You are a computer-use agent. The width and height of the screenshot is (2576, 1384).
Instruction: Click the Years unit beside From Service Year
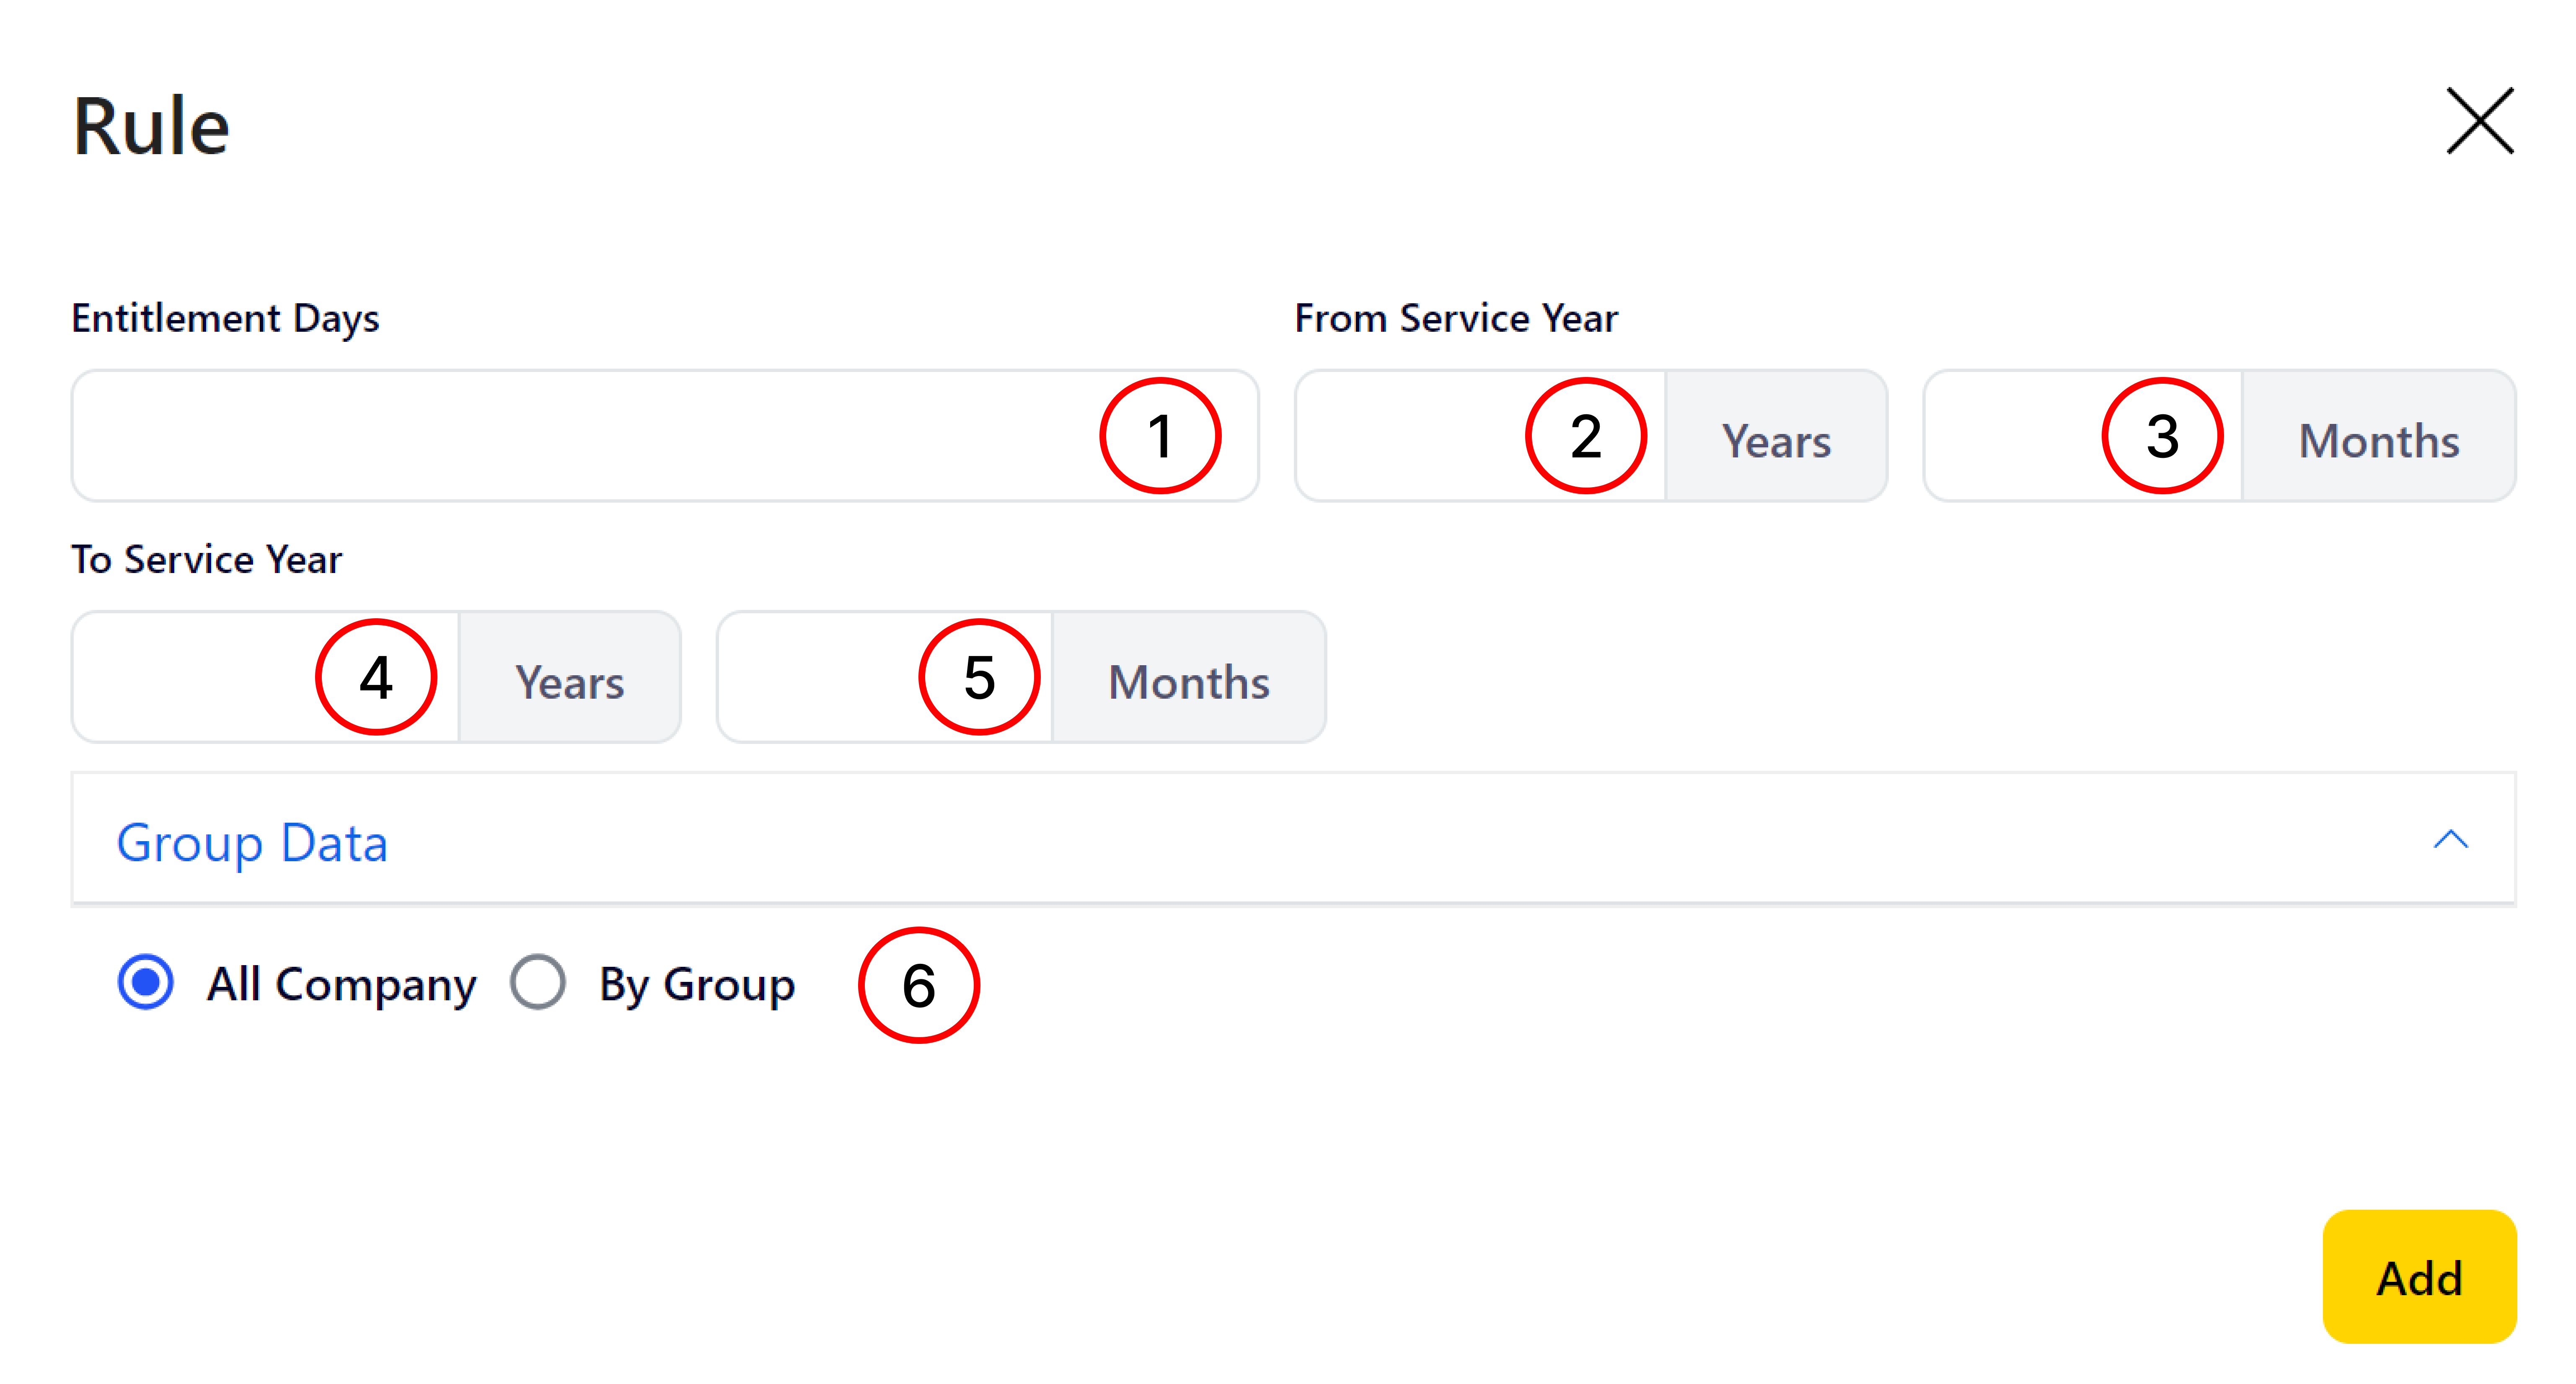click(1776, 436)
